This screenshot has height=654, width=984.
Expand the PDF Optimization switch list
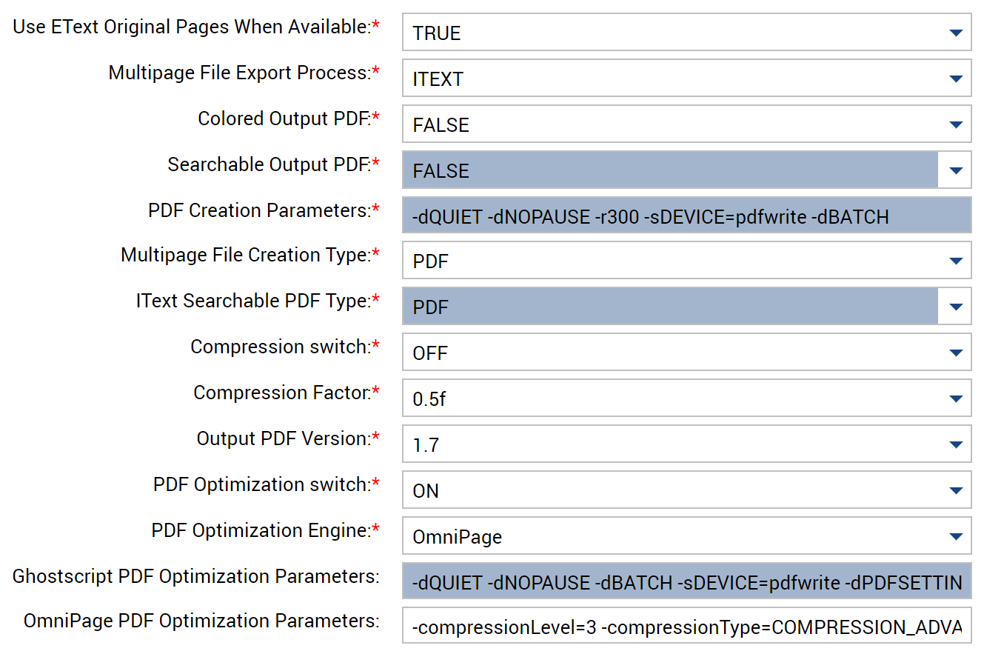956,490
